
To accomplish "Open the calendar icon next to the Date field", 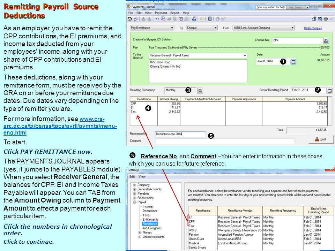I will point(293,62).
